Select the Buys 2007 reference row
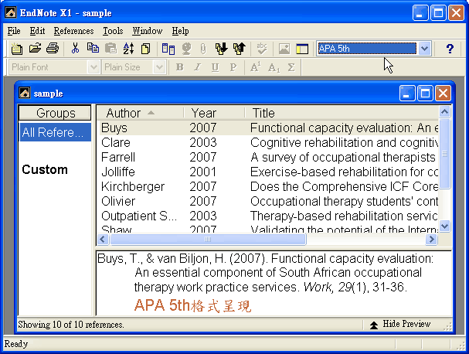 (269, 128)
